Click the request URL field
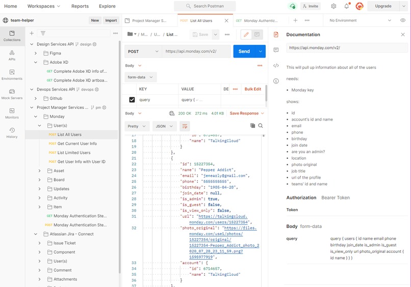Screen dimensions: 411x287 [196, 51]
